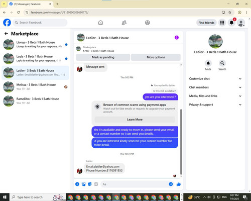Select the Latiler - 3 Beds 1 Bath House chat

pos(35,73)
